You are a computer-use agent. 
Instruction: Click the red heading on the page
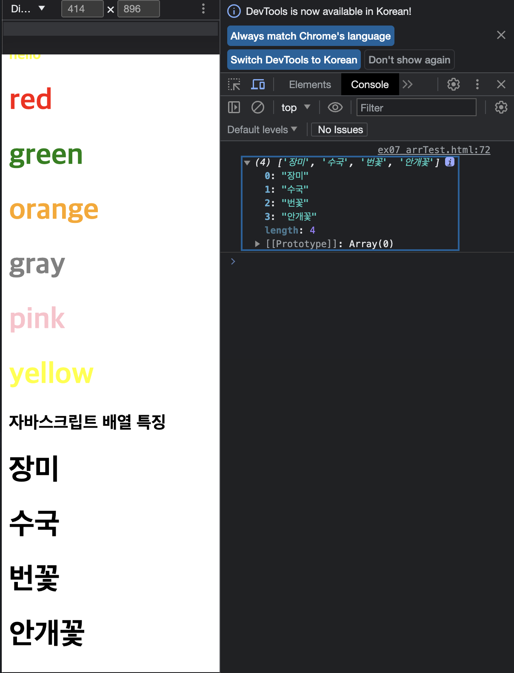point(31,99)
